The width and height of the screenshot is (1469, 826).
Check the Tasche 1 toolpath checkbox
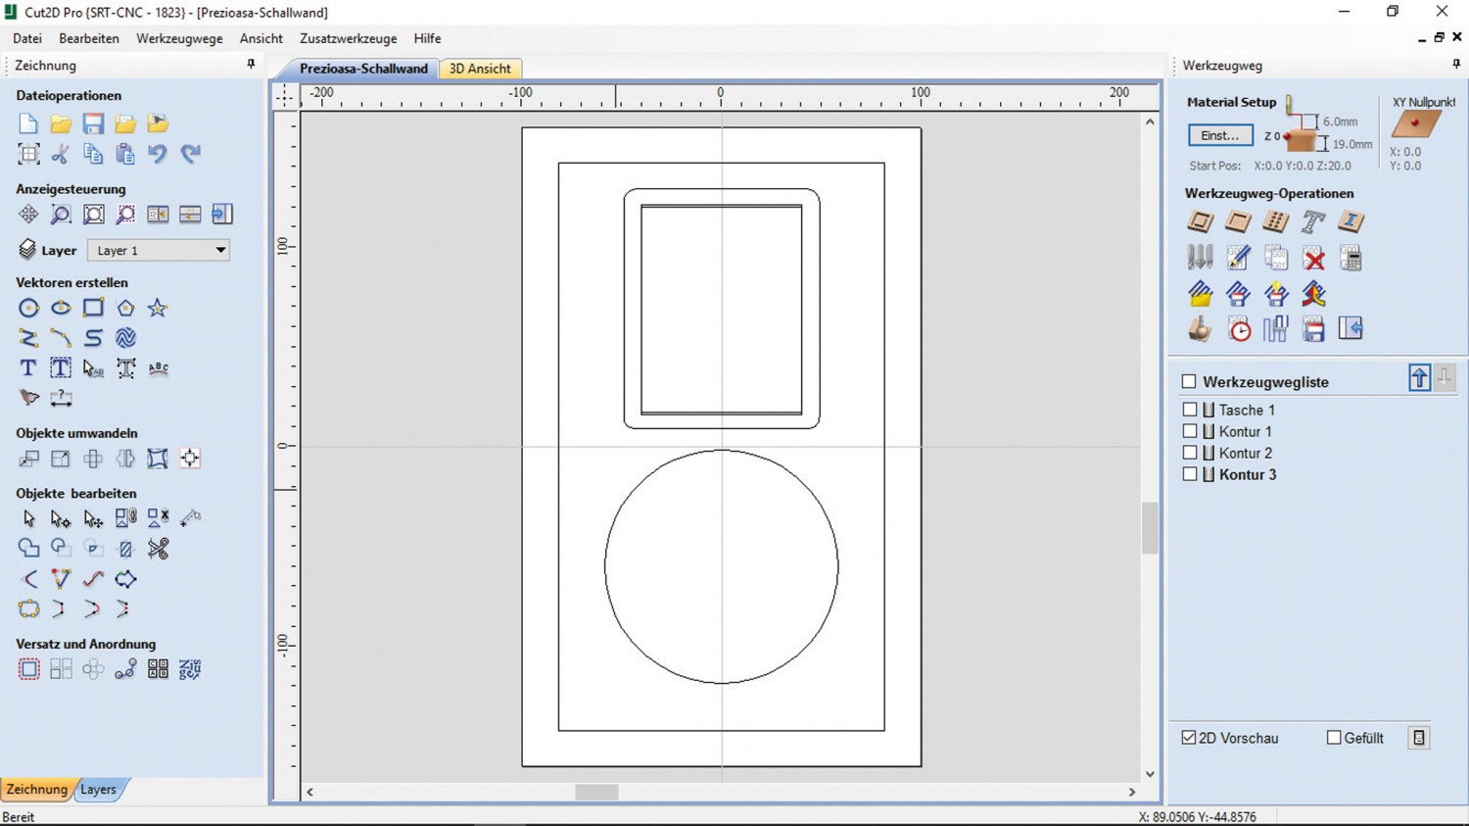pyautogui.click(x=1190, y=410)
